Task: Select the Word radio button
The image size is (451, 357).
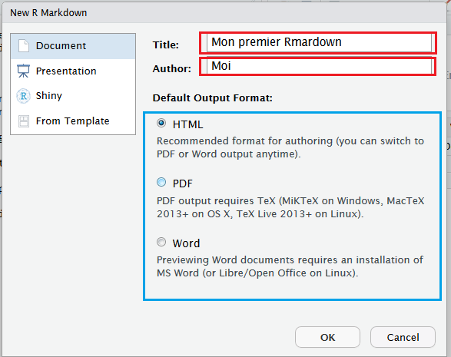Action: (161, 242)
